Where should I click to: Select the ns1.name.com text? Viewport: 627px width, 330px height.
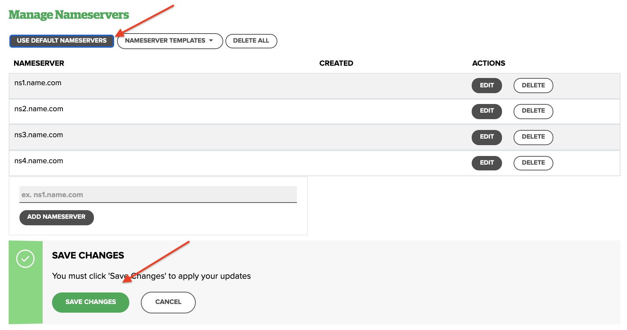(x=38, y=83)
